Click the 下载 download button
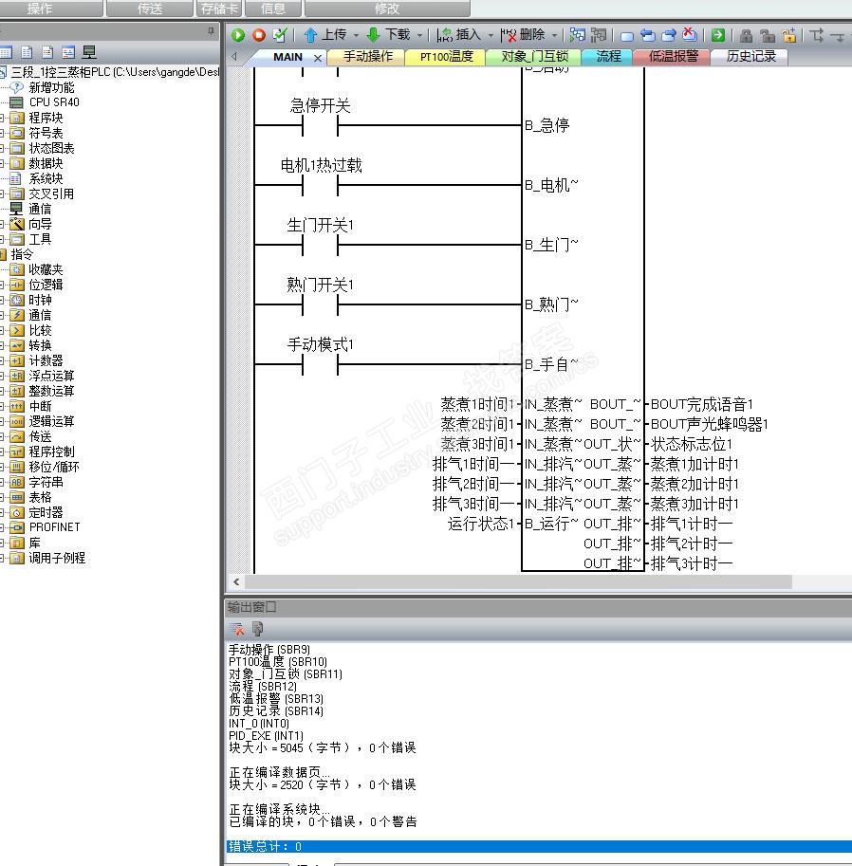This screenshot has width=852, height=866. pyautogui.click(x=389, y=35)
